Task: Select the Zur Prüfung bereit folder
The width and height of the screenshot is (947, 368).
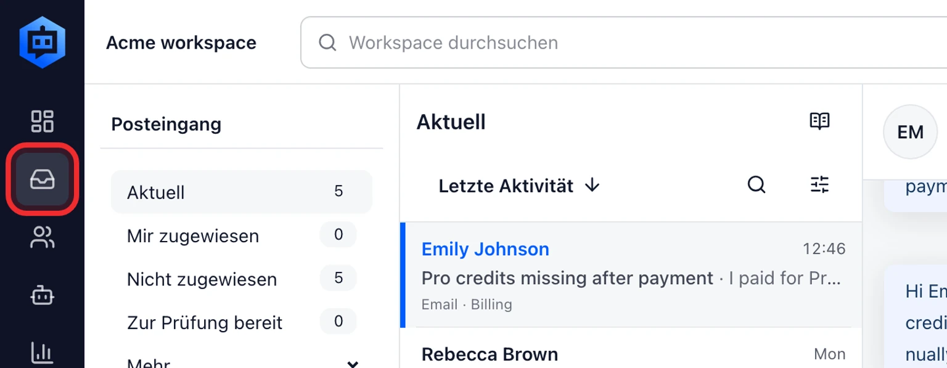Action: pos(242,322)
